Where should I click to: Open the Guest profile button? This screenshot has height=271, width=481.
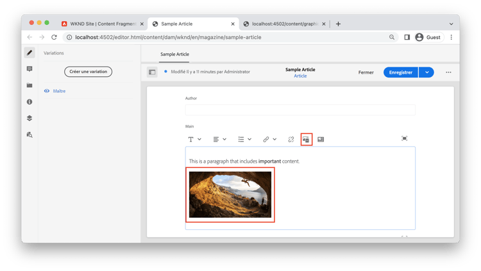429,37
